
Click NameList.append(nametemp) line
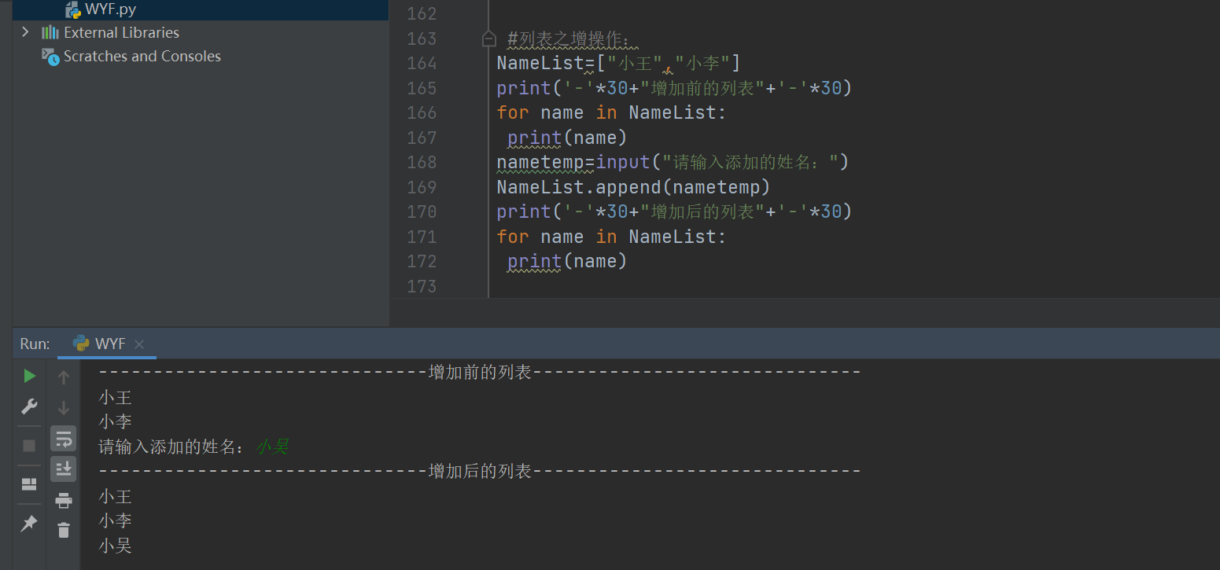coord(633,187)
